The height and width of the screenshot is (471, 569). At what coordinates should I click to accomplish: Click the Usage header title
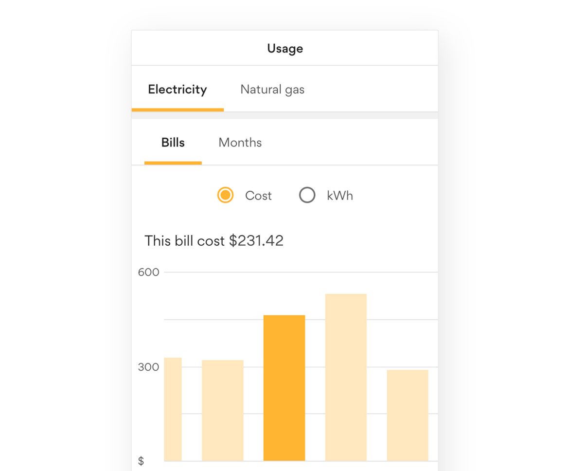[x=284, y=48]
